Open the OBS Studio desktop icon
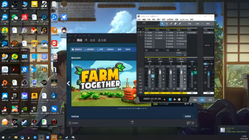 pos(25,84)
